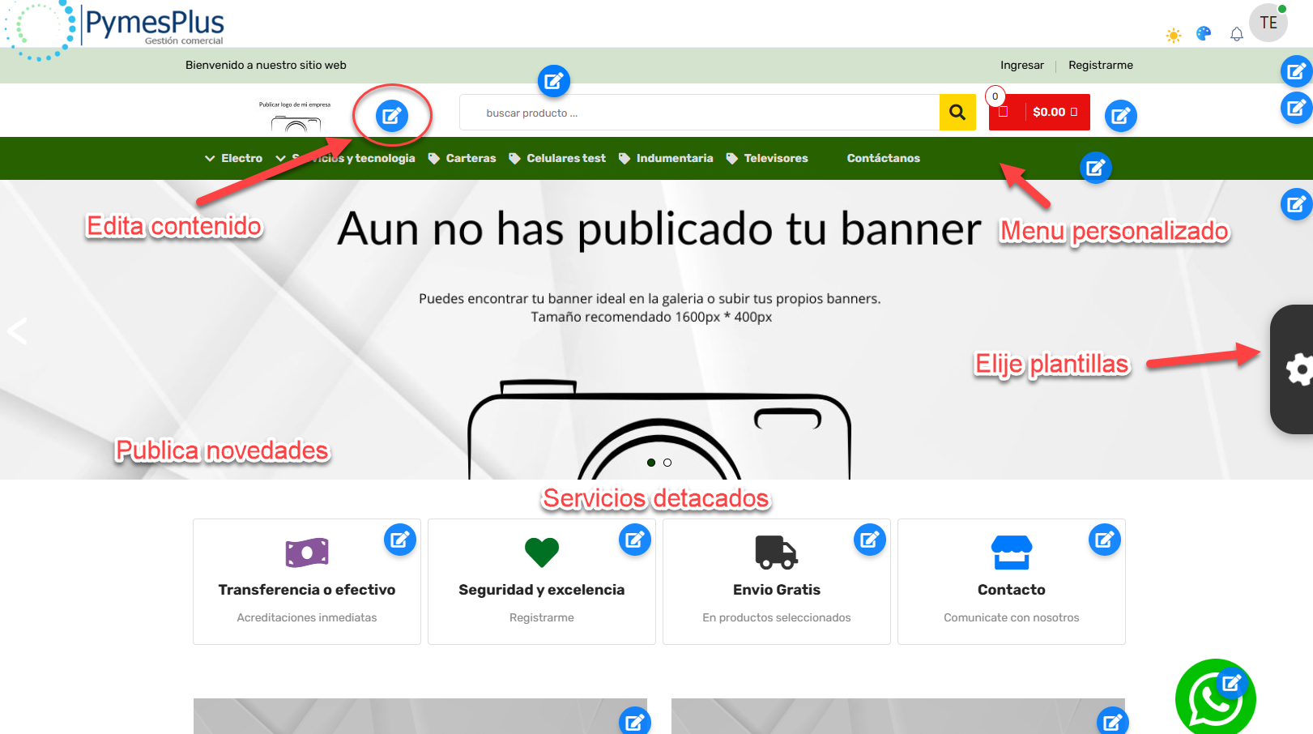Image resolution: width=1313 pixels, height=734 pixels.
Task: Click the Ingresar link
Action: click(1021, 65)
